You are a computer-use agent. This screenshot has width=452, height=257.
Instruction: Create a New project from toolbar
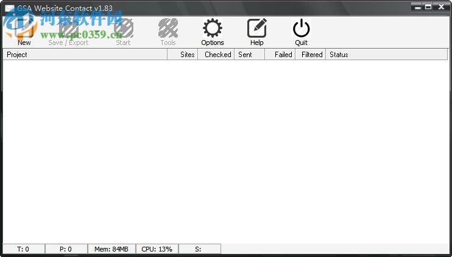click(x=24, y=32)
